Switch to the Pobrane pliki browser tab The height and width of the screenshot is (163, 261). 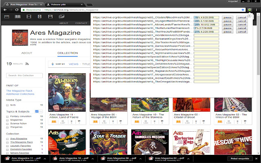(64, 4)
